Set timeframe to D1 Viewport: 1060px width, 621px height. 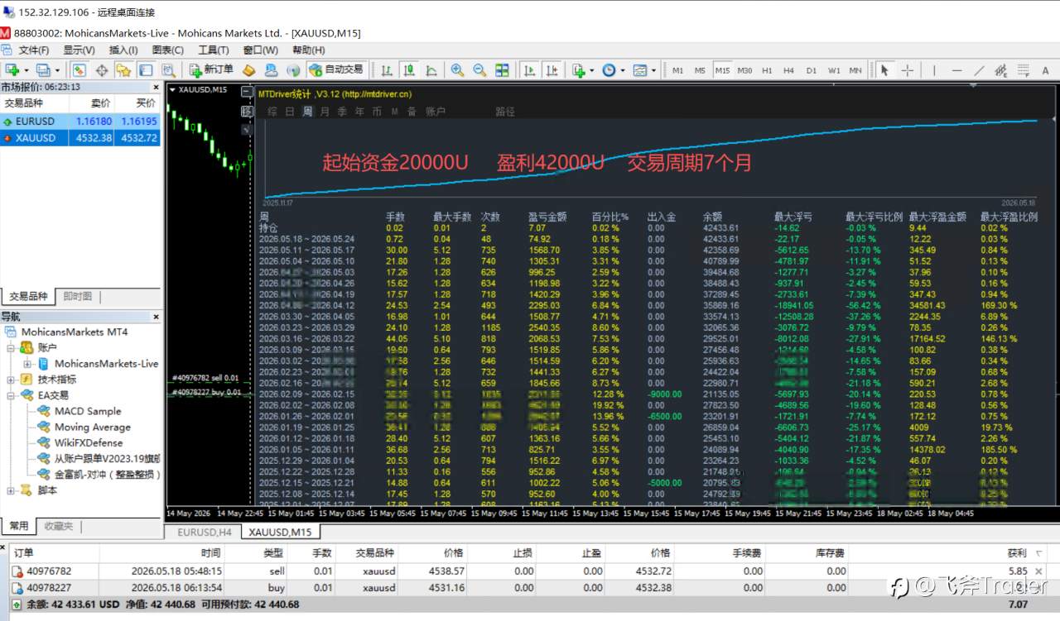pyautogui.click(x=811, y=70)
